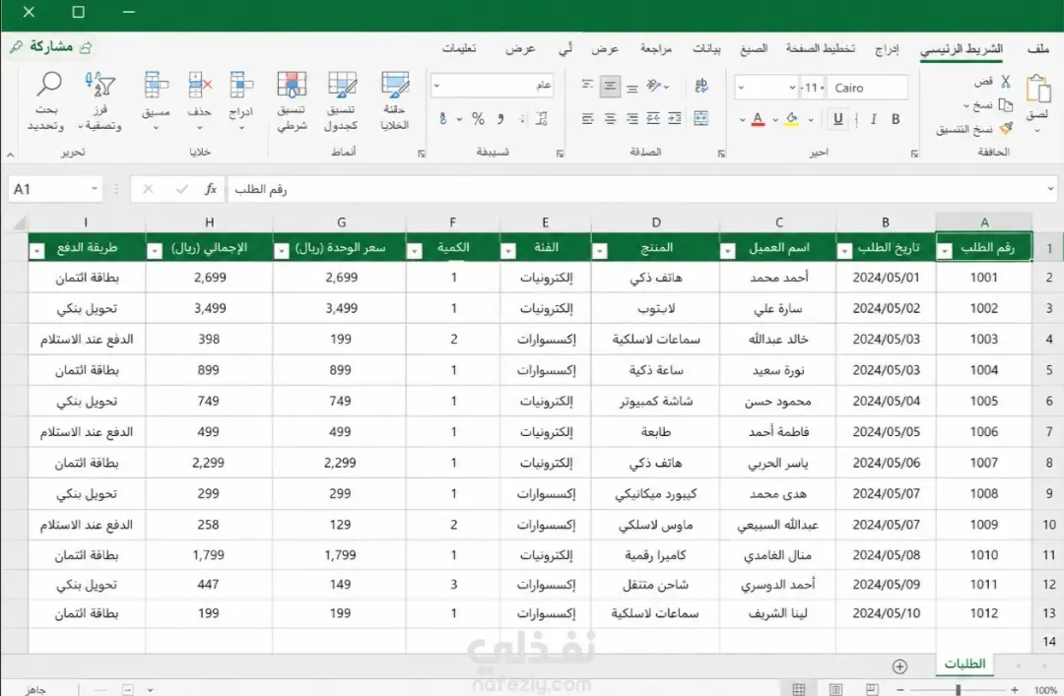Click the Decrease Indent icon

pyautogui.click(x=653, y=119)
